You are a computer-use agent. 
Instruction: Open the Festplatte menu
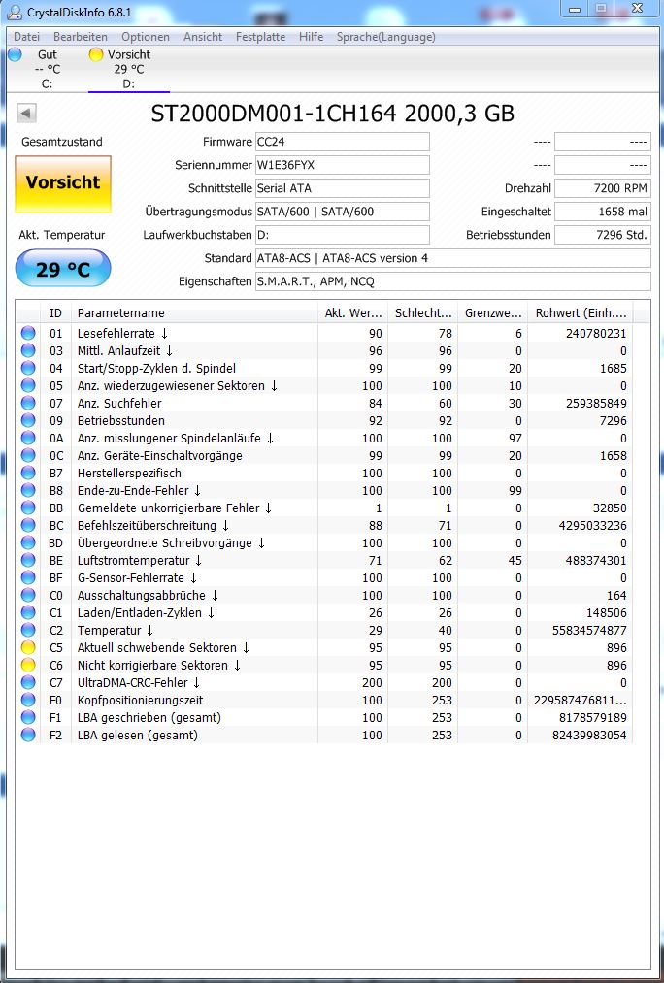click(260, 37)
